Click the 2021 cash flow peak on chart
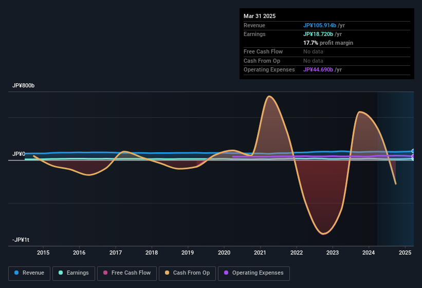Viewport: 422px width, 288px height. tap(269, 96)
